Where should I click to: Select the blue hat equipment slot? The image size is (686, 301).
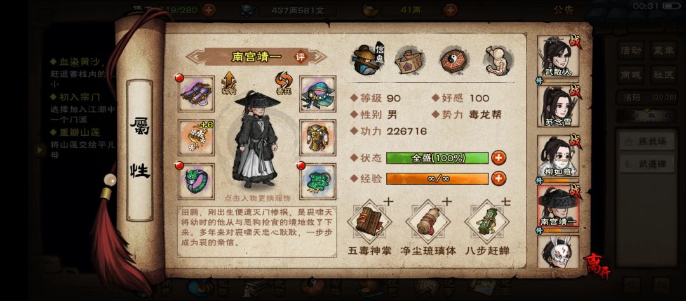pyautogui.click(x=318, y=93)
